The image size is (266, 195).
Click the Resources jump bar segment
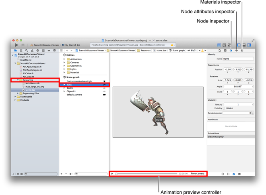pyautogui.click(x=144, y=51)
